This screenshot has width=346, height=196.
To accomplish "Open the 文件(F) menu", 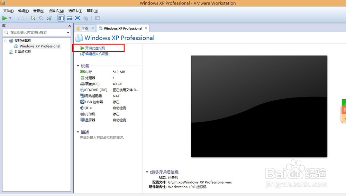I will tap(8, 11).
